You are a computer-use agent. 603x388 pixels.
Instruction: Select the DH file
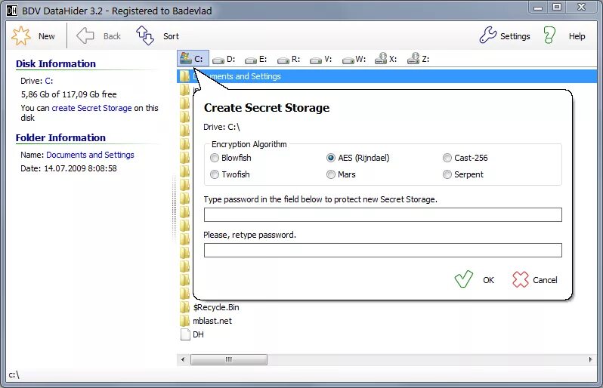click(x=198, y=334)
